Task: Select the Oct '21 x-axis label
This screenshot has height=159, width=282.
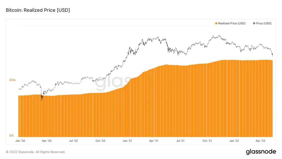Action: pyautogui.click(x=207, y=141)
